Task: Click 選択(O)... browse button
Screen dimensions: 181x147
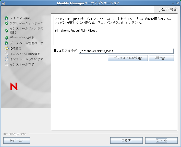Action: [x=161, y=58]
